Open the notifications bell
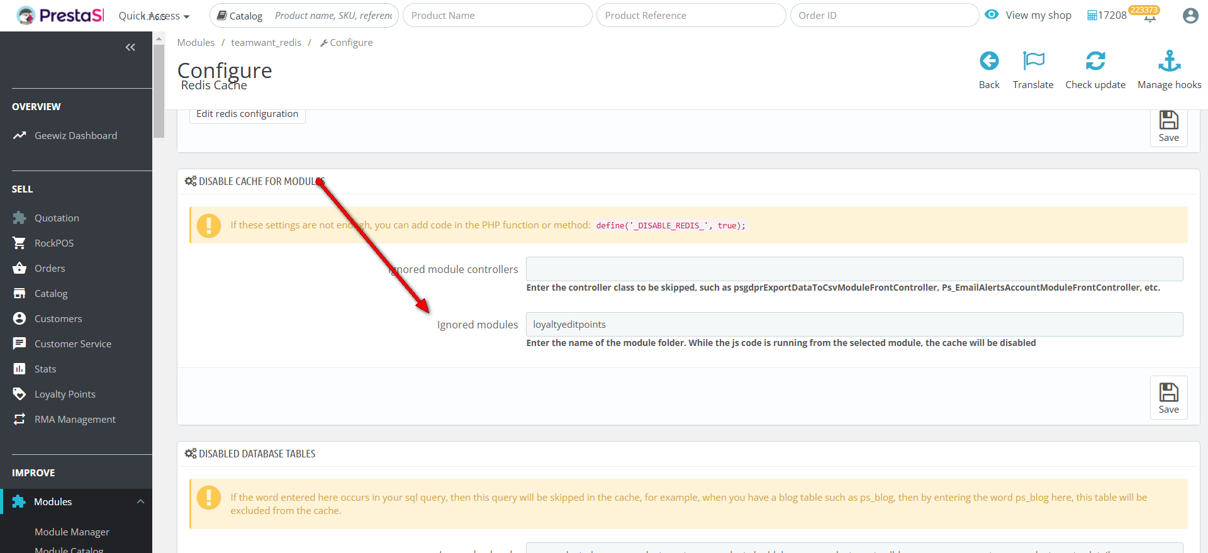This screenshot has width=1208, height=553. [x=1150, y=16]
